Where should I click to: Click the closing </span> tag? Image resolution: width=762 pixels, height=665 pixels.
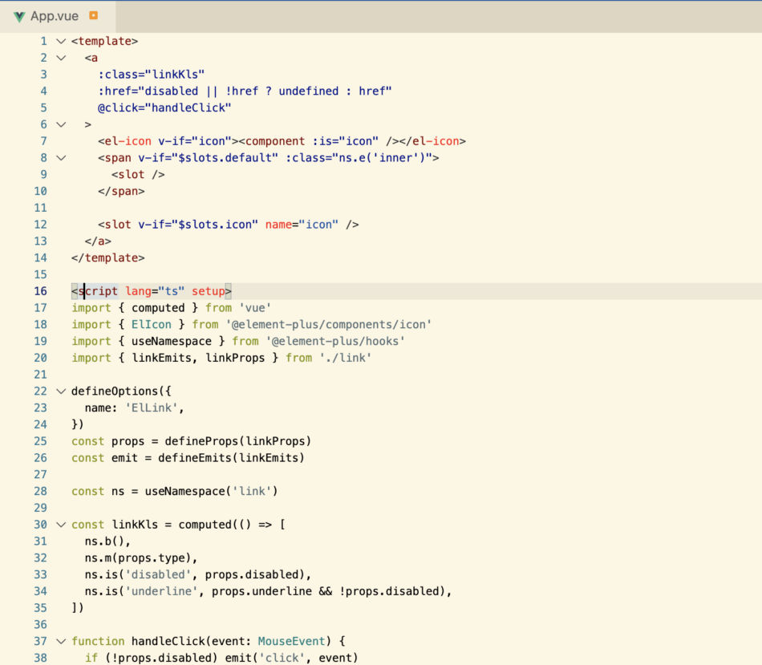[121, 192]
